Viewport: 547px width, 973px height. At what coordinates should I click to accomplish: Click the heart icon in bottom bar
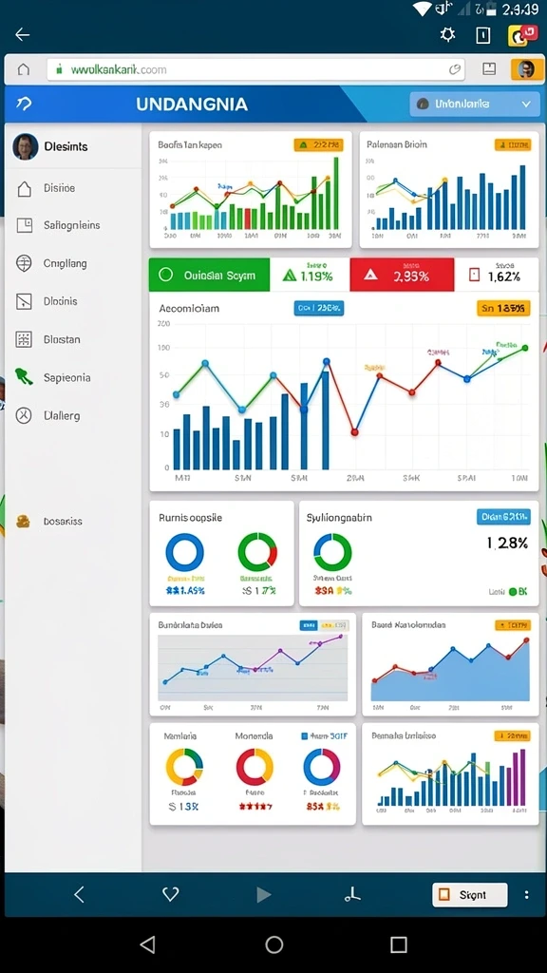(x=171, y=894)
